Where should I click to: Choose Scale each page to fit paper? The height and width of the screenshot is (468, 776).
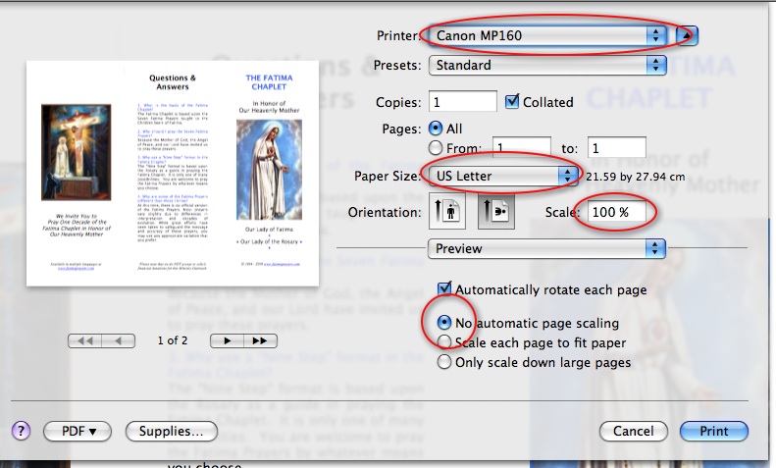pos(444,342)
